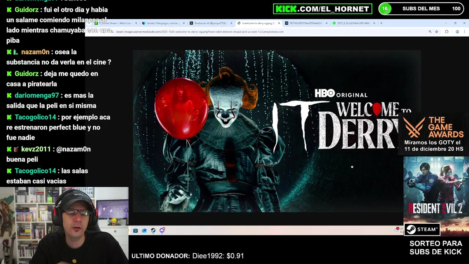
Task: Close the 587142a583119 tab
Action: [x=326, y=23]
